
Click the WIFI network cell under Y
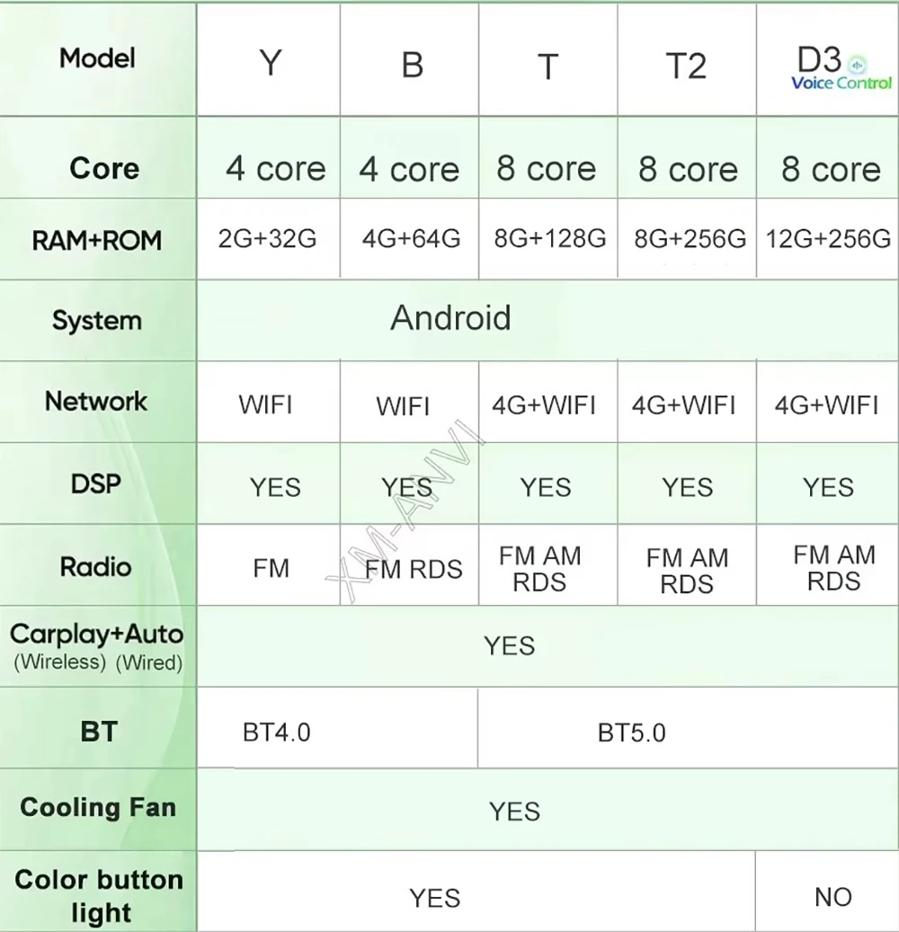tap(265, 404)
